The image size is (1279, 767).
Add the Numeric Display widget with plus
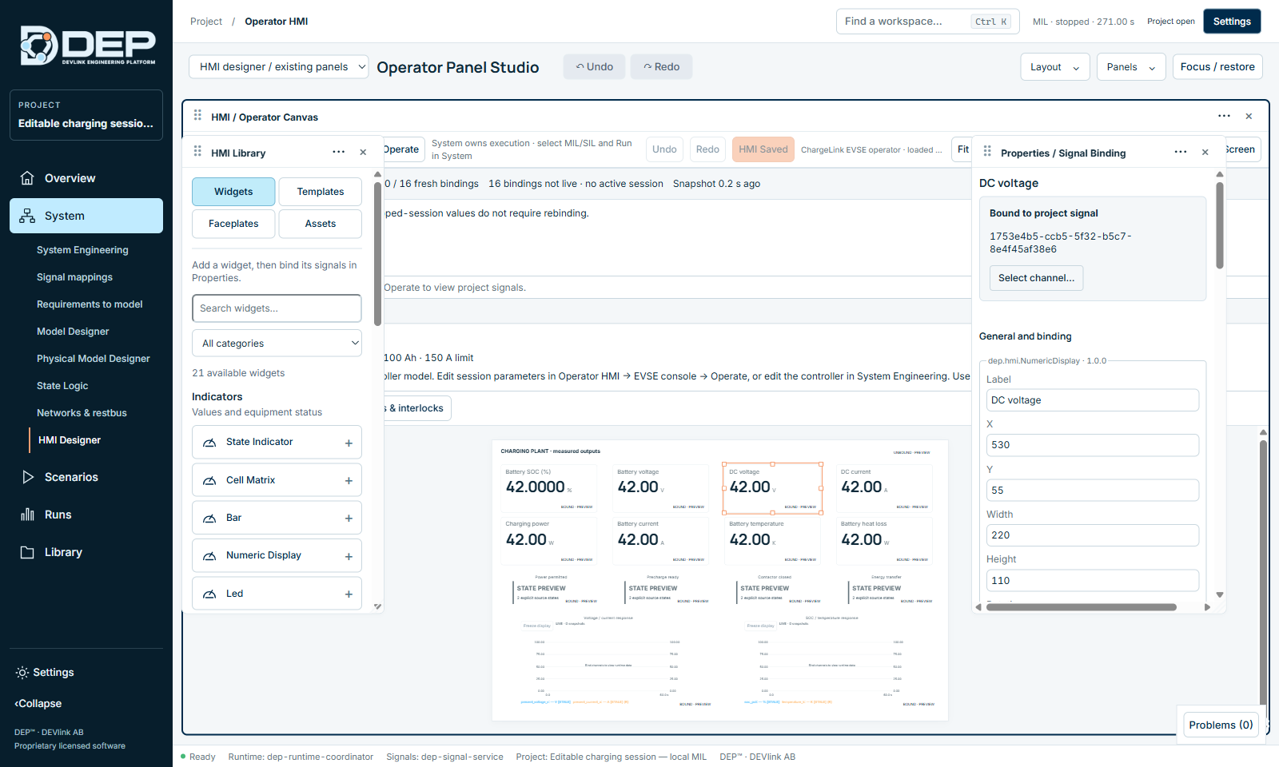pos(349,556)
